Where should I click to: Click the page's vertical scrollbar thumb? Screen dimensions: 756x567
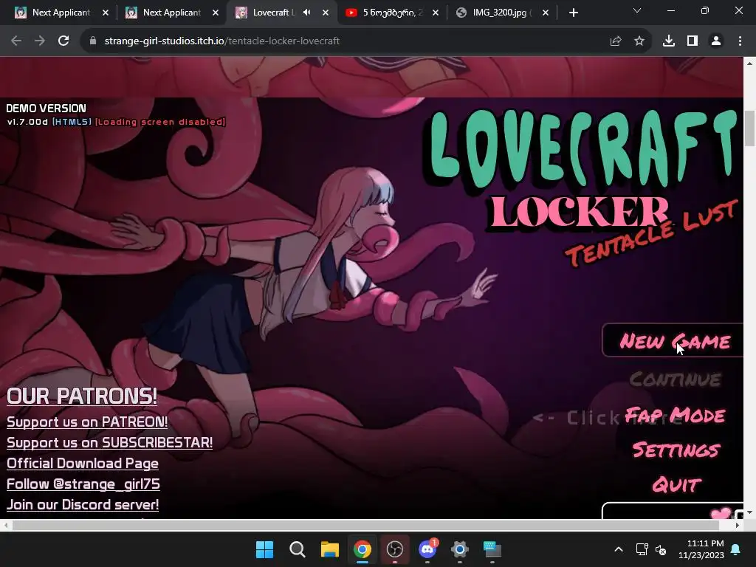750,128
